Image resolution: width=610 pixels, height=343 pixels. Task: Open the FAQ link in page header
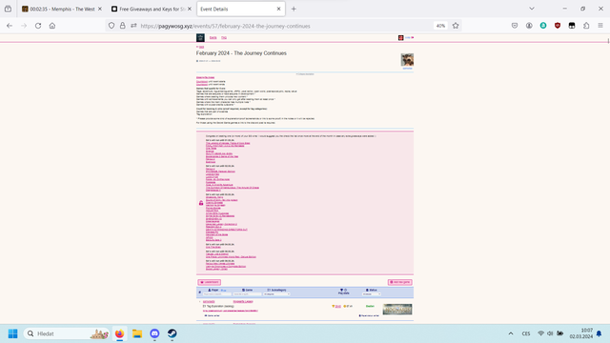pyautogui.click(x=224, y=38)
